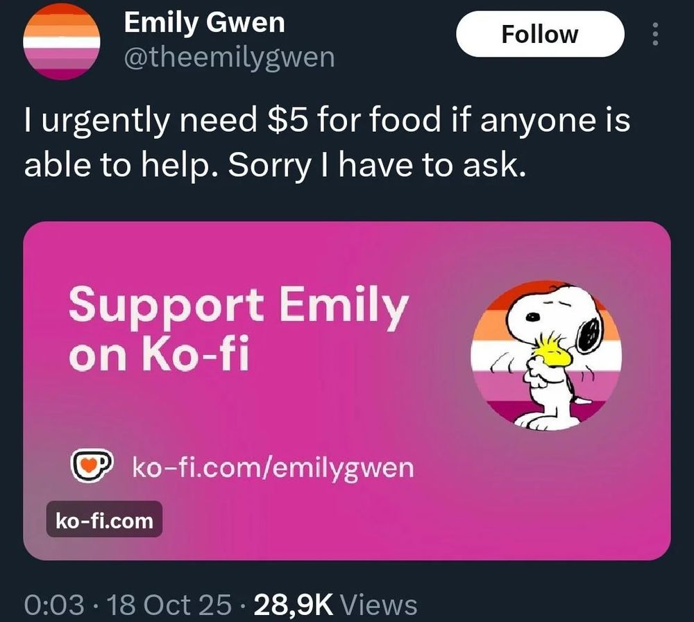Open Emily Gwen's striped flag avatar
This screenshot has width=694, height=622.
coord(62,42)
